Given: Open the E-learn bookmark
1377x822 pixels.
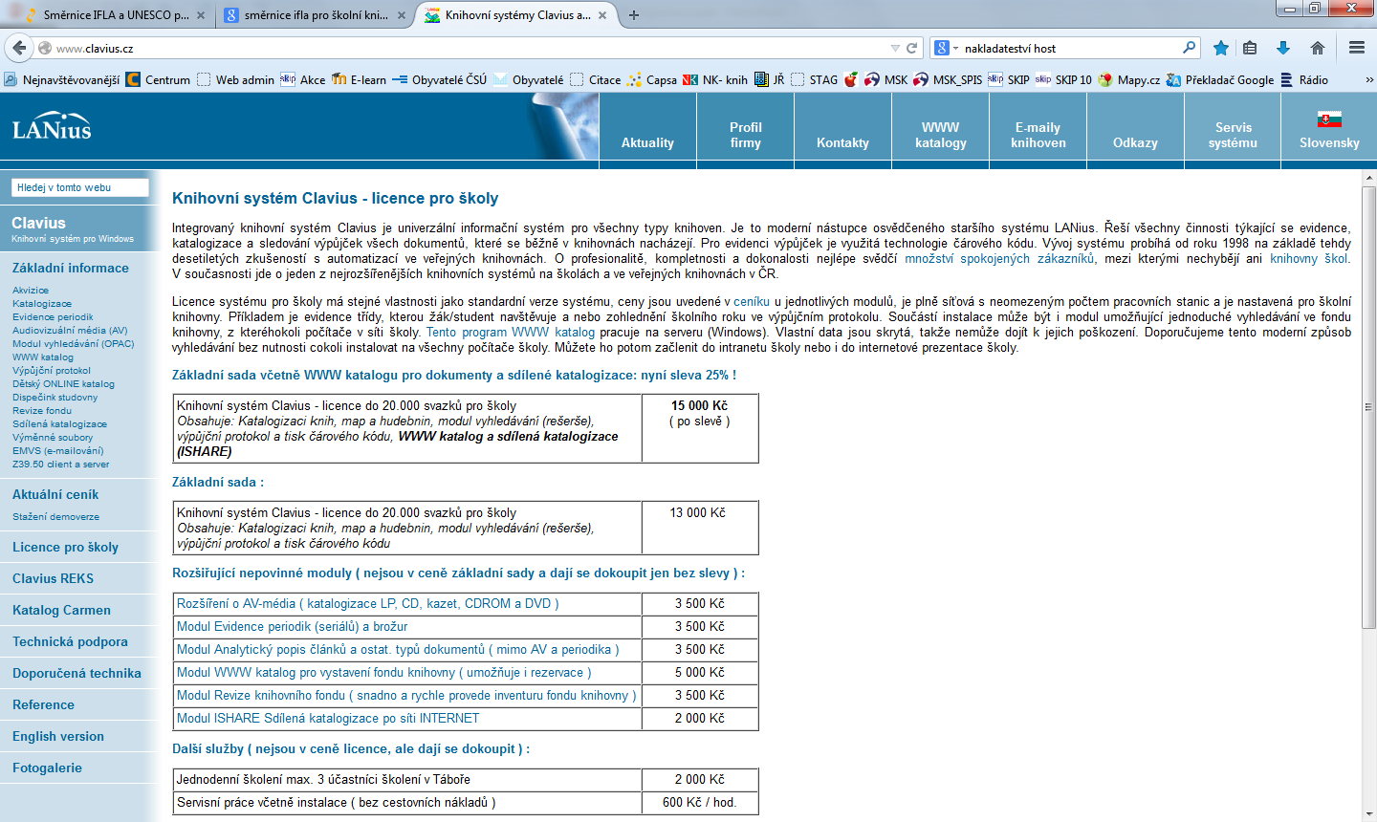Looking at the screenshot, I should click(x=359, y=79).
